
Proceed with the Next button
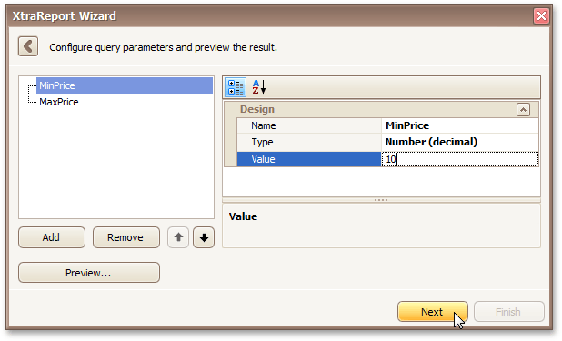pyautogui.click(x=433, y=312)
